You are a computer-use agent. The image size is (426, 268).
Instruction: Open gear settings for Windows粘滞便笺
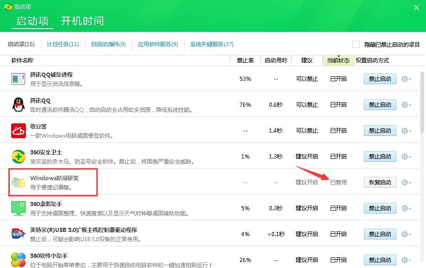pyautogui.click(x=406, y=183)
